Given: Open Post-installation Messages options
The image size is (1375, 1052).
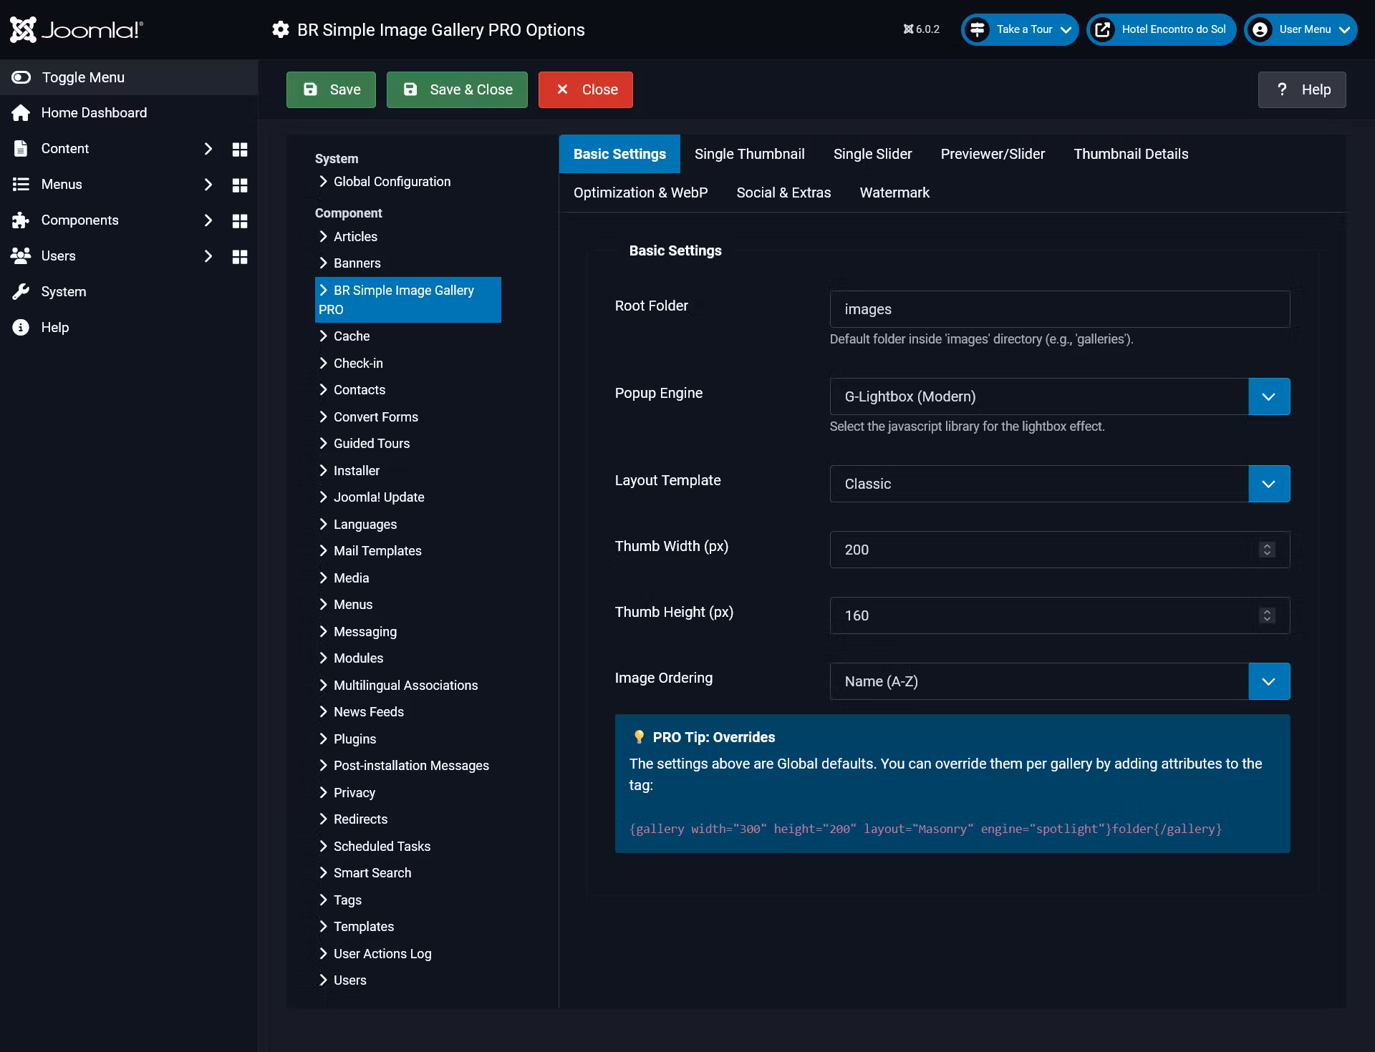Looking at the screenshot, I should coord(404,766).
